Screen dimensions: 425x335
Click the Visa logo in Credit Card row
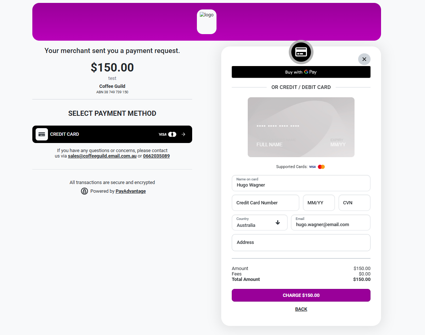tap(162, 134)
